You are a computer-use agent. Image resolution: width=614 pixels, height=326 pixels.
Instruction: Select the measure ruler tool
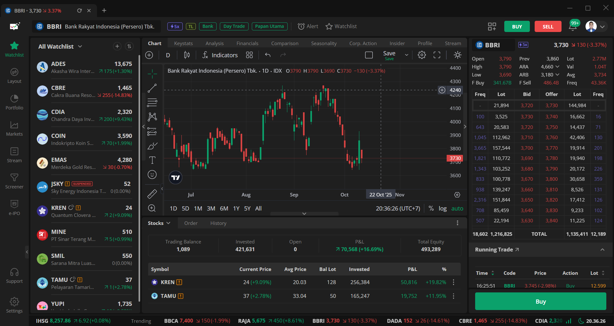pos(152,194)
